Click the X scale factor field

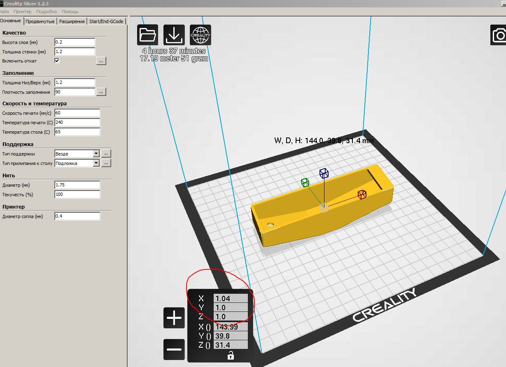coord(231,298)
